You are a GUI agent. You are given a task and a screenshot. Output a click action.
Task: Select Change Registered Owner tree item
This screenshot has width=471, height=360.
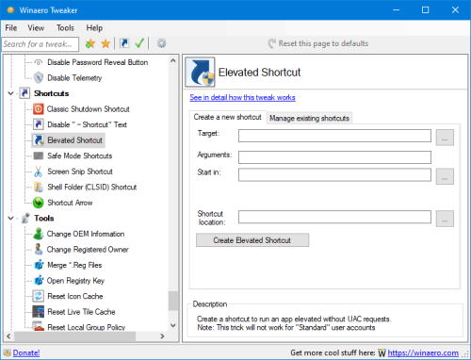coord(88,250)
